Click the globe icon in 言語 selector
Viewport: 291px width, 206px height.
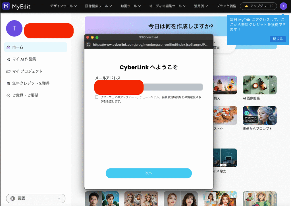13,198
